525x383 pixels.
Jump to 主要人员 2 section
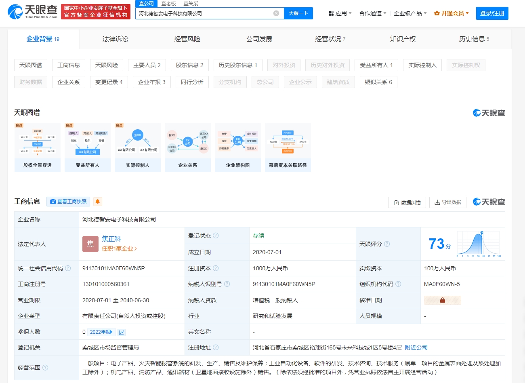[147, 65]
